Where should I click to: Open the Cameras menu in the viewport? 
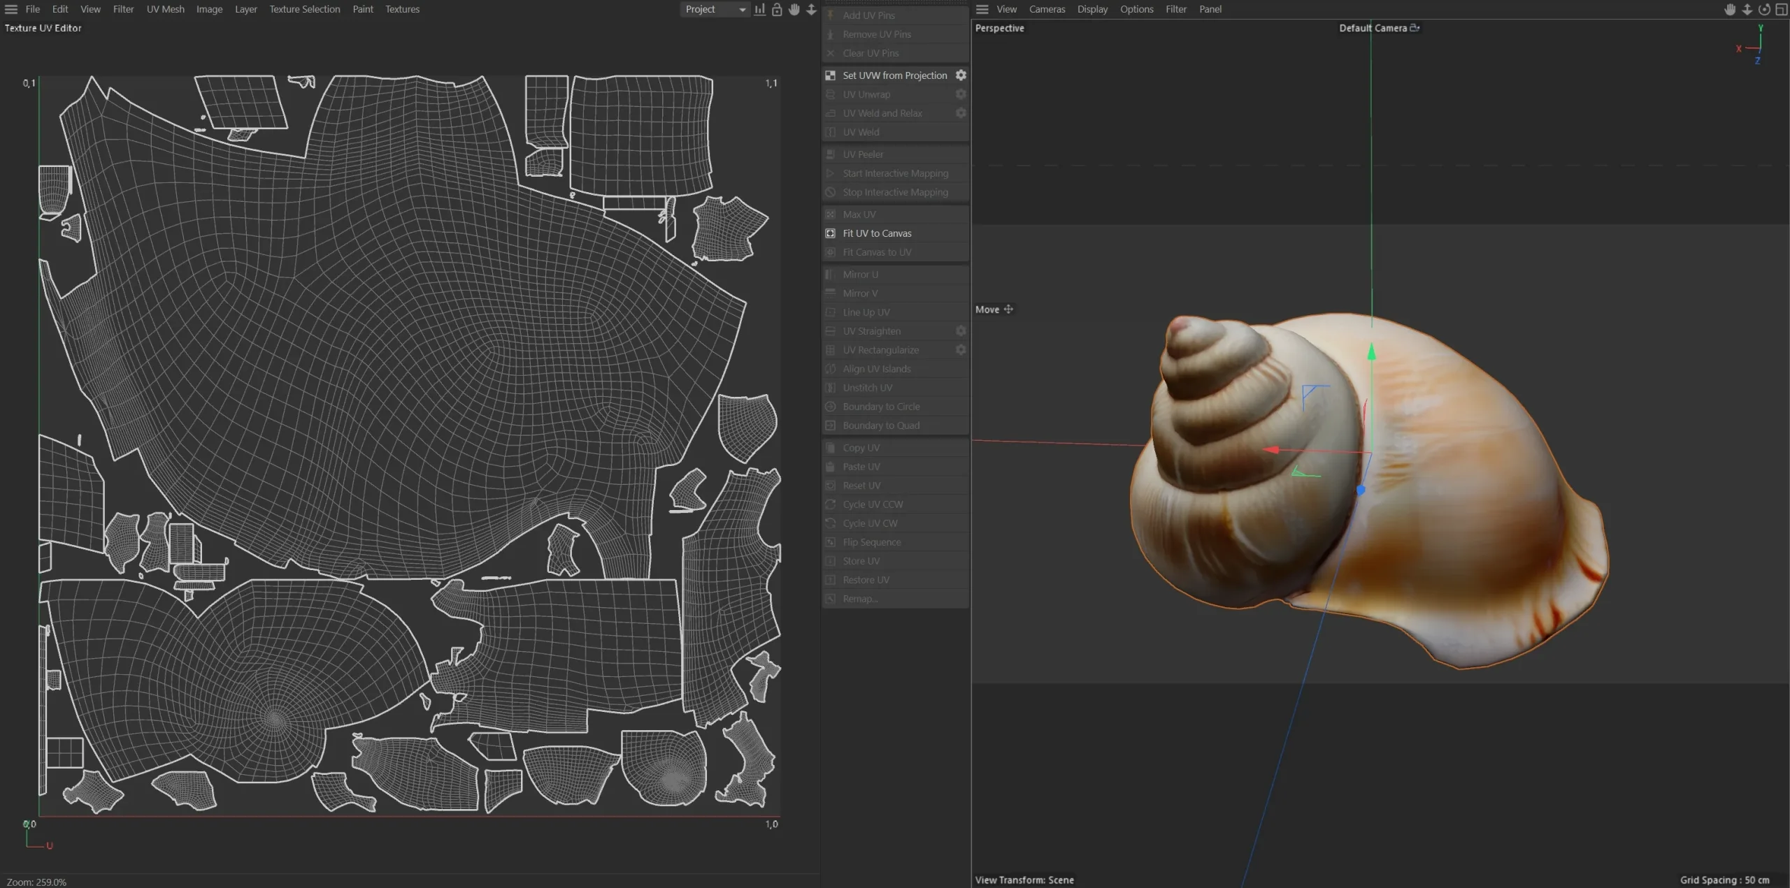click(x=1047, y=9)
